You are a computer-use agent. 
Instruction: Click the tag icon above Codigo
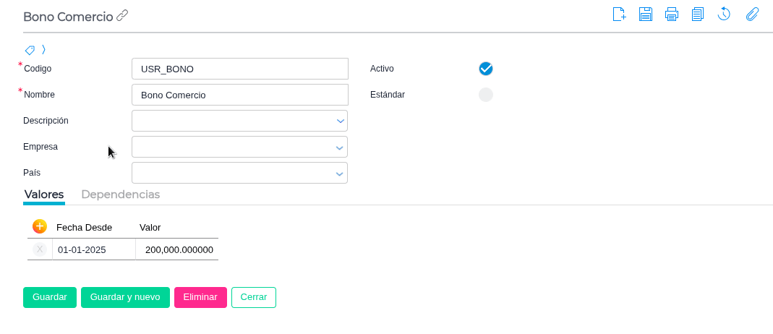pyautogui.click(x=30, y=50)
